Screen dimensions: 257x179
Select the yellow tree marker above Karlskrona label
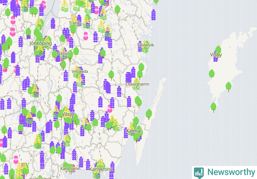pos(101,164)
